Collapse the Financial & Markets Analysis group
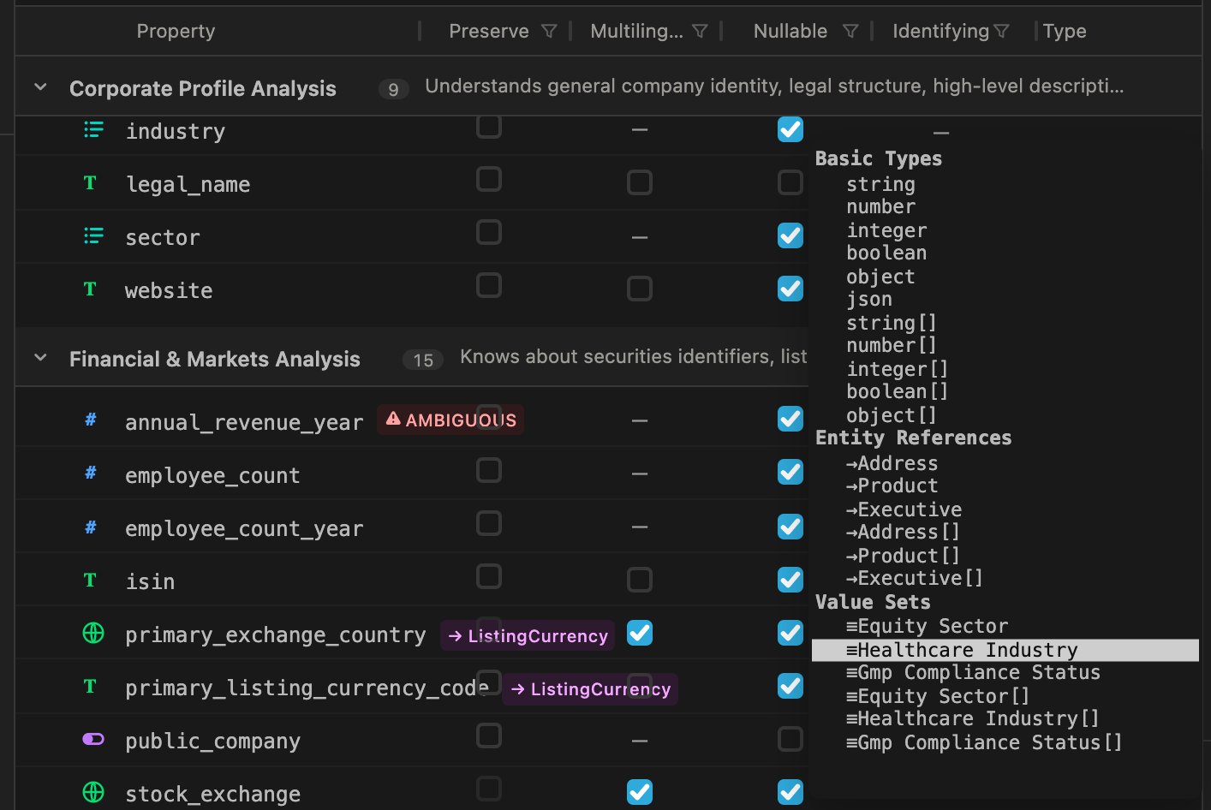This screenshot has height=810, width=1211. 40,358
